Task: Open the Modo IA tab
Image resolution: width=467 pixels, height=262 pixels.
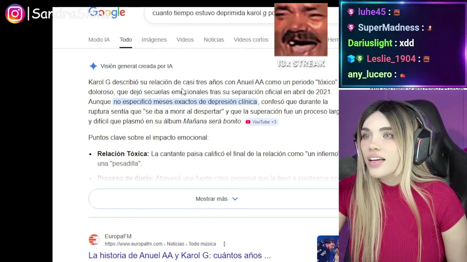Action: click(x=99, y=40)
